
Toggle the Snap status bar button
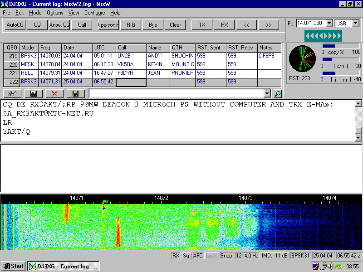226,256
